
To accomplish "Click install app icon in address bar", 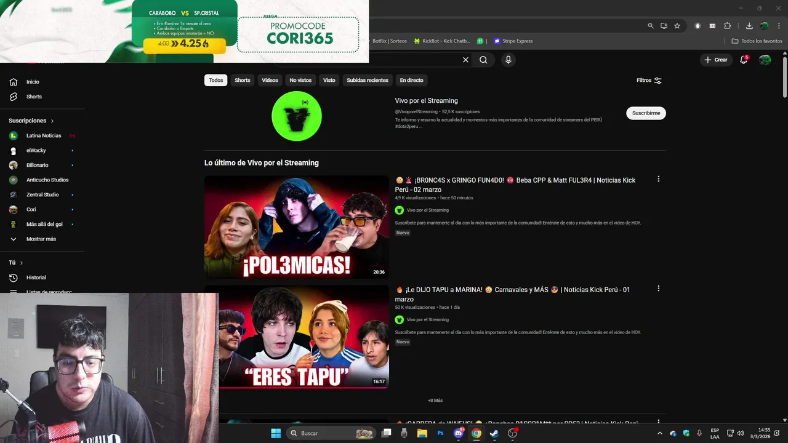I will point(664,26).
